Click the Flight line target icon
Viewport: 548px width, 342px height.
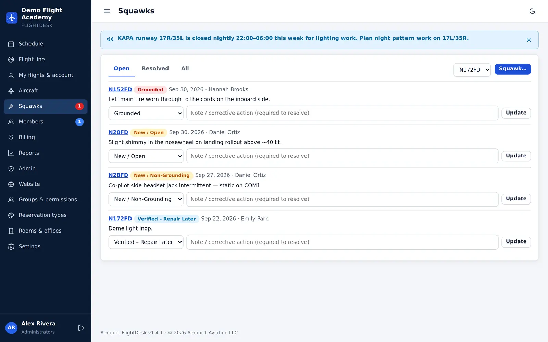11,60
